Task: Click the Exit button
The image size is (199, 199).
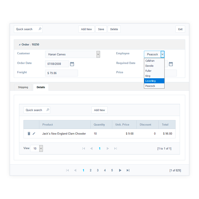Action: point(180,29)
